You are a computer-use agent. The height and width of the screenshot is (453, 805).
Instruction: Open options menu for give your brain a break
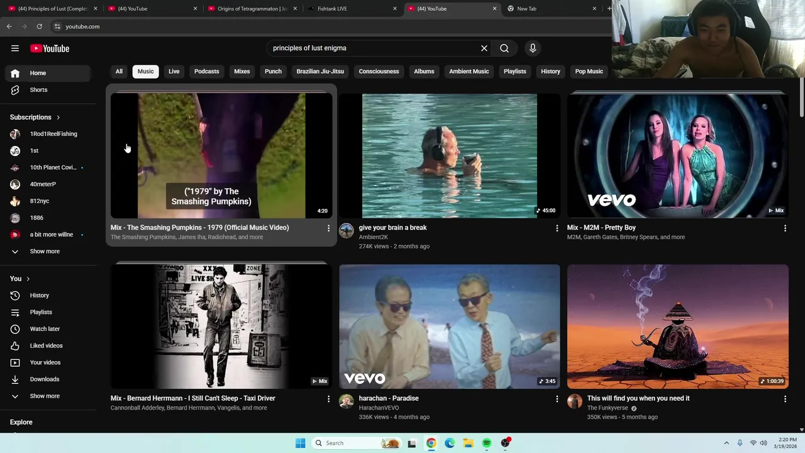pos(557,228)
